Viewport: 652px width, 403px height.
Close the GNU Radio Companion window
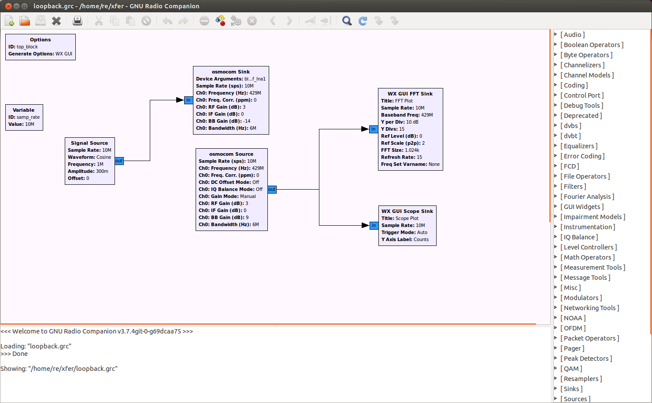click(8, 6)
